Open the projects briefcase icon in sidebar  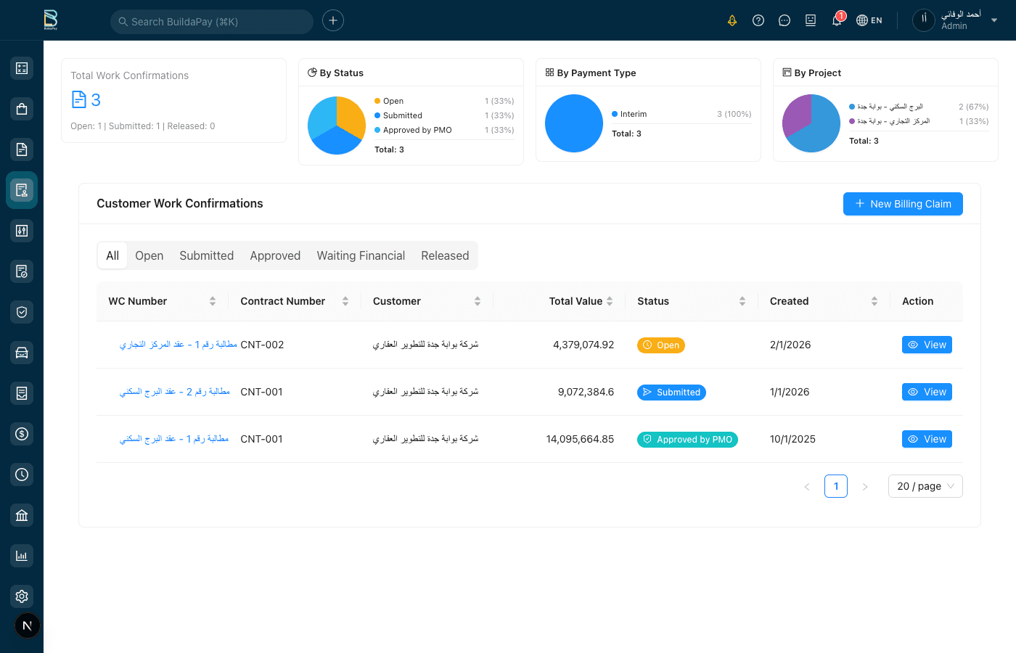click(x=22, y=108)
